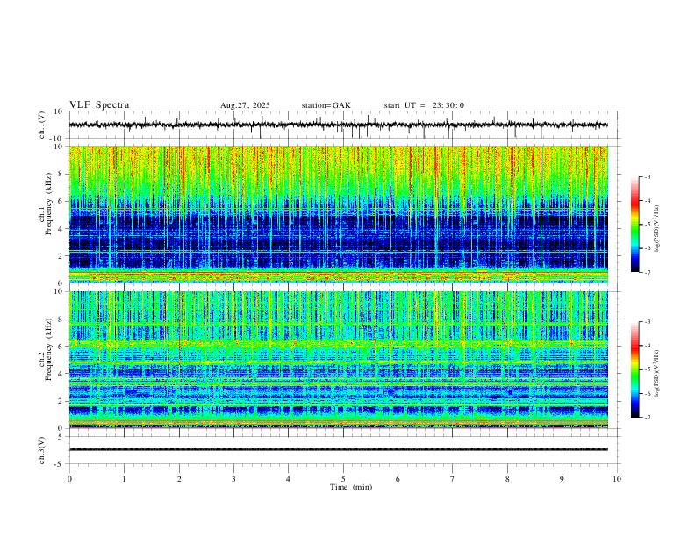695x537 pixels.
Task: Click the "-5" tick on lower colorbar
Action: tap(647, 369)
